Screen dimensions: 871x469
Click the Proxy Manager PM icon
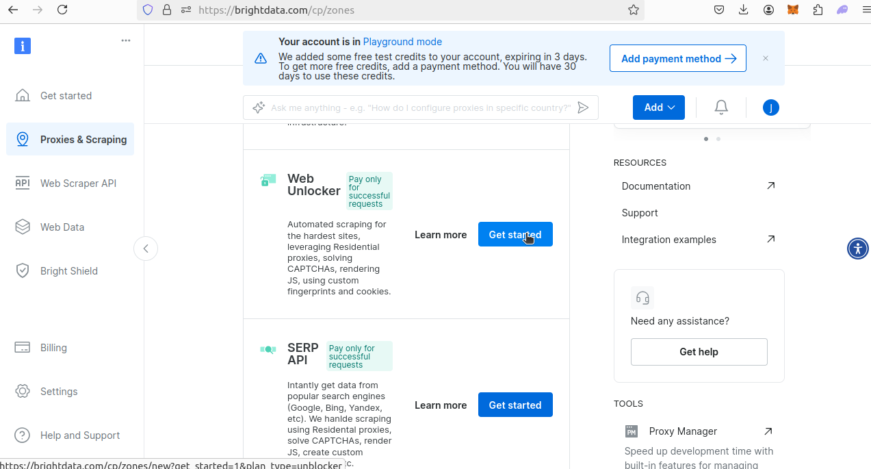click(632, 431)
